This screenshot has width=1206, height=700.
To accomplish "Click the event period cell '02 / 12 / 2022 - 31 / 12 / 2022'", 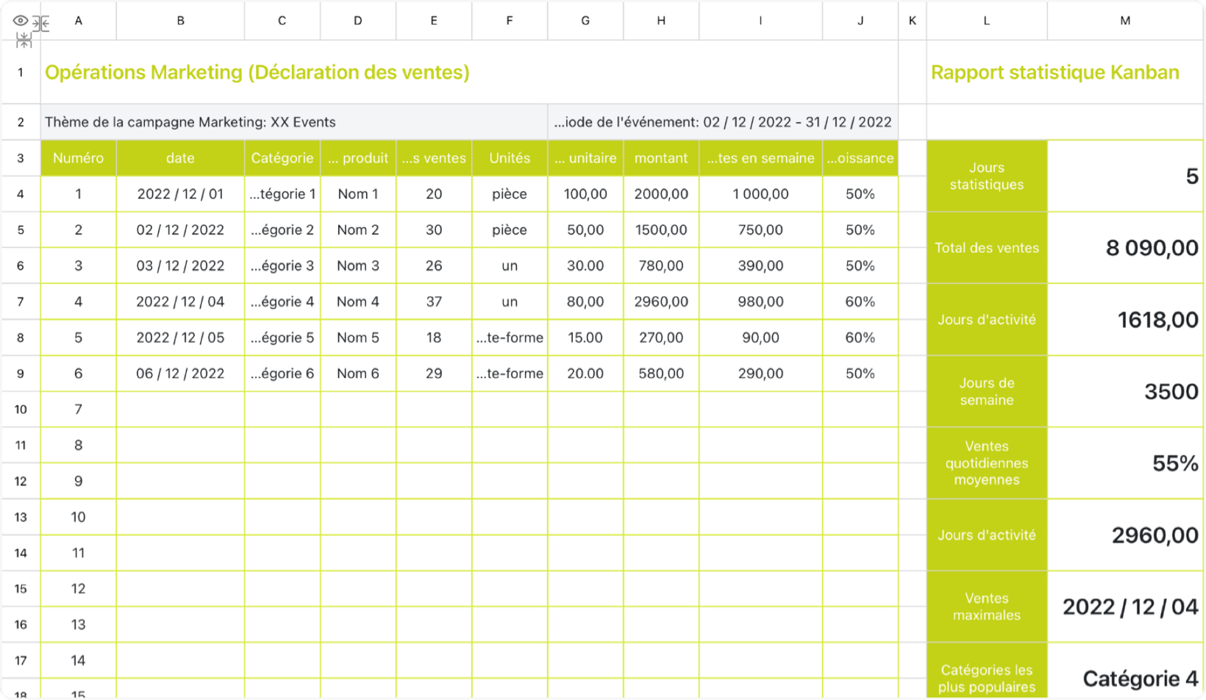I will [723, 122].
